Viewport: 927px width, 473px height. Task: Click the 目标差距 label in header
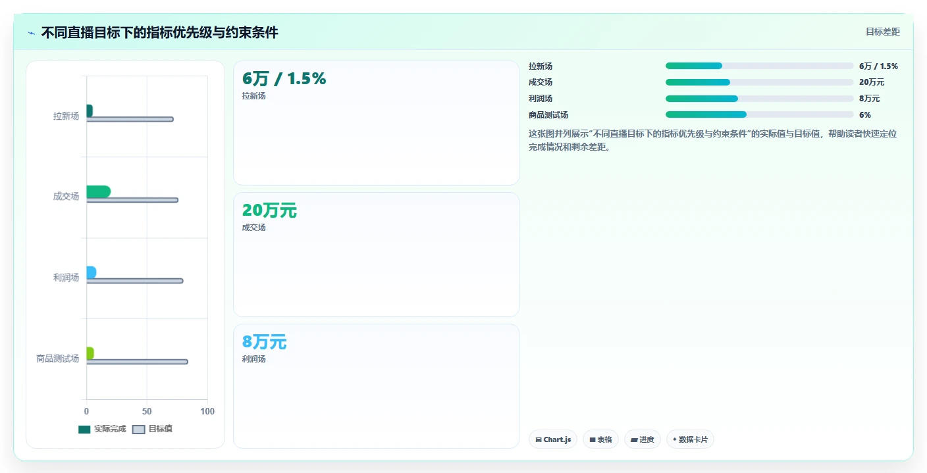tap(882, 32)
